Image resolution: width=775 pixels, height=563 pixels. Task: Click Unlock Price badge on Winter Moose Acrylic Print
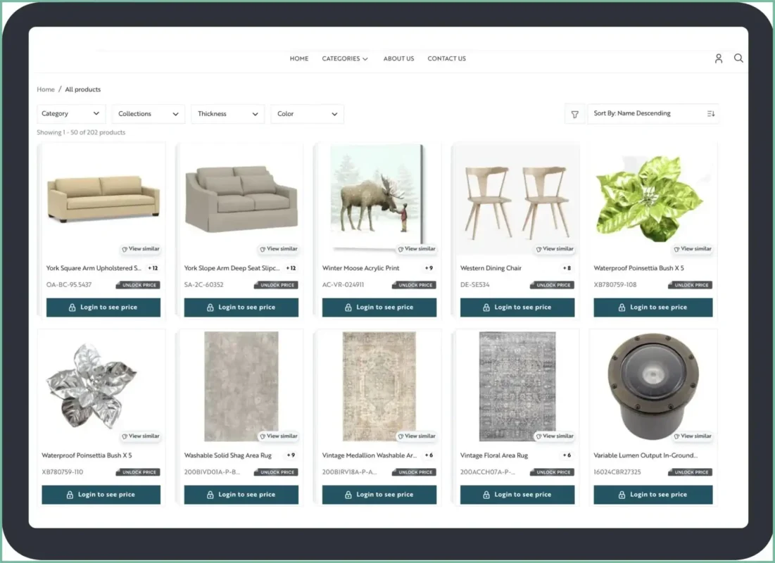[x=414, y=285]
